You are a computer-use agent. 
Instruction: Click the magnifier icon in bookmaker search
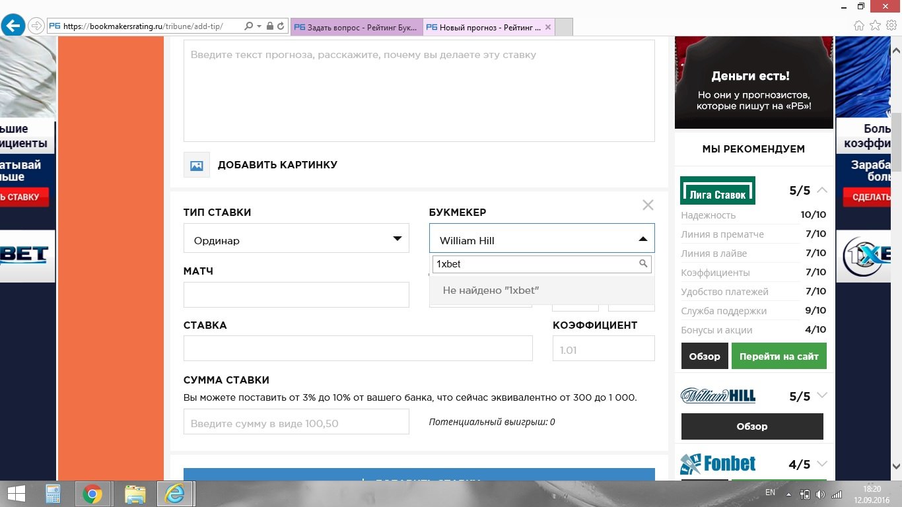coord(643,263)
